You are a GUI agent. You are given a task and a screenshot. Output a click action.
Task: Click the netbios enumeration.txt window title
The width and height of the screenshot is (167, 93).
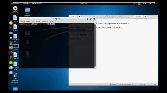113,16
